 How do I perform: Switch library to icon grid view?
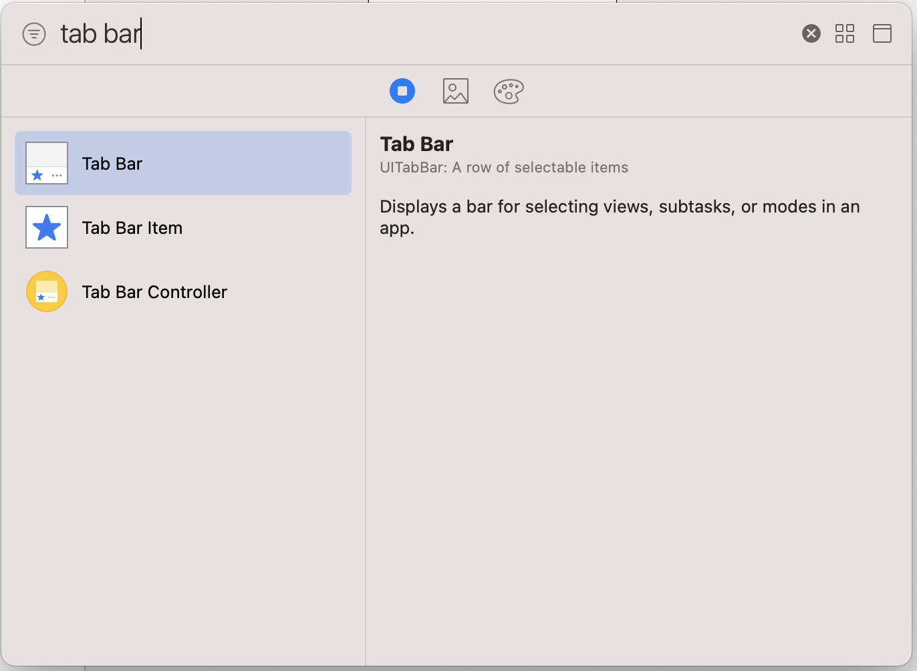[x=845, y=33]
